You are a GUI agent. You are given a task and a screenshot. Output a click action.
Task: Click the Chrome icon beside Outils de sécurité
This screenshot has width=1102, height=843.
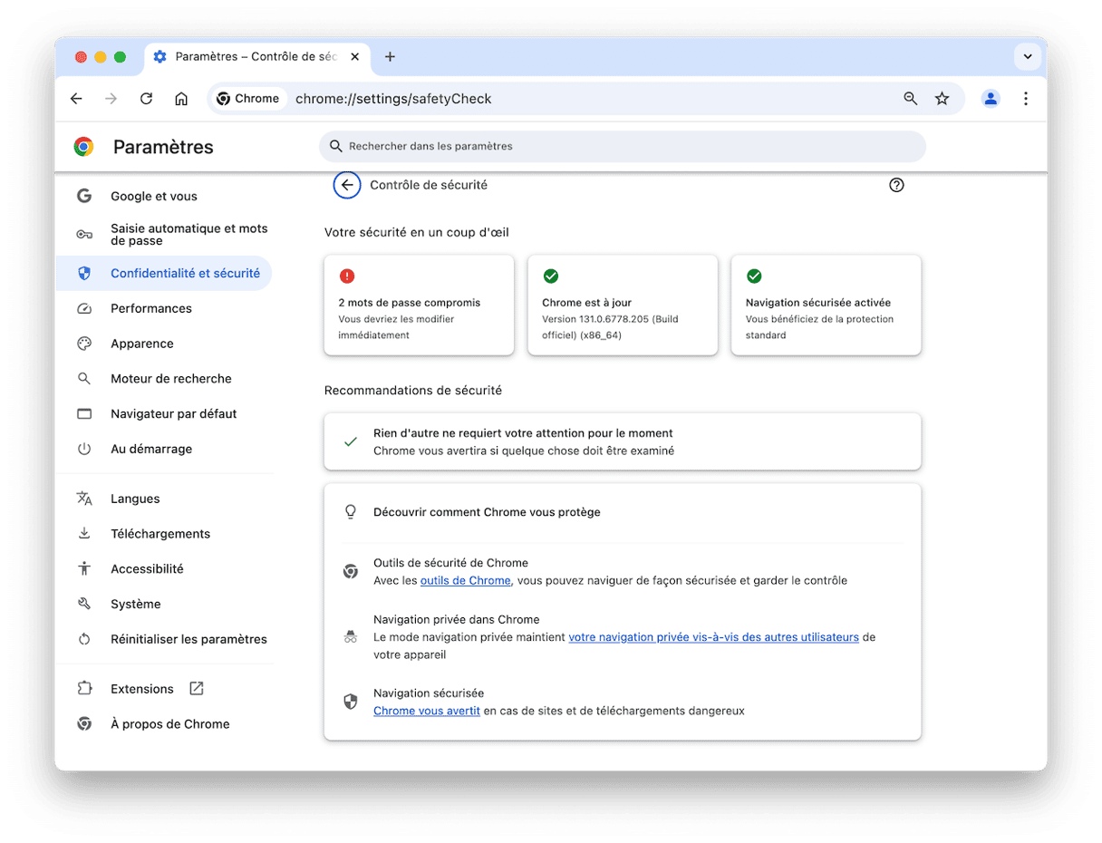click(351, 571)
